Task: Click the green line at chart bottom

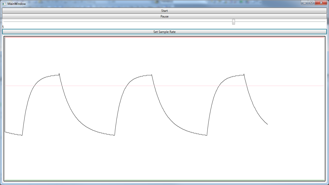Action: pyautogui.click(x=164, y=180)
